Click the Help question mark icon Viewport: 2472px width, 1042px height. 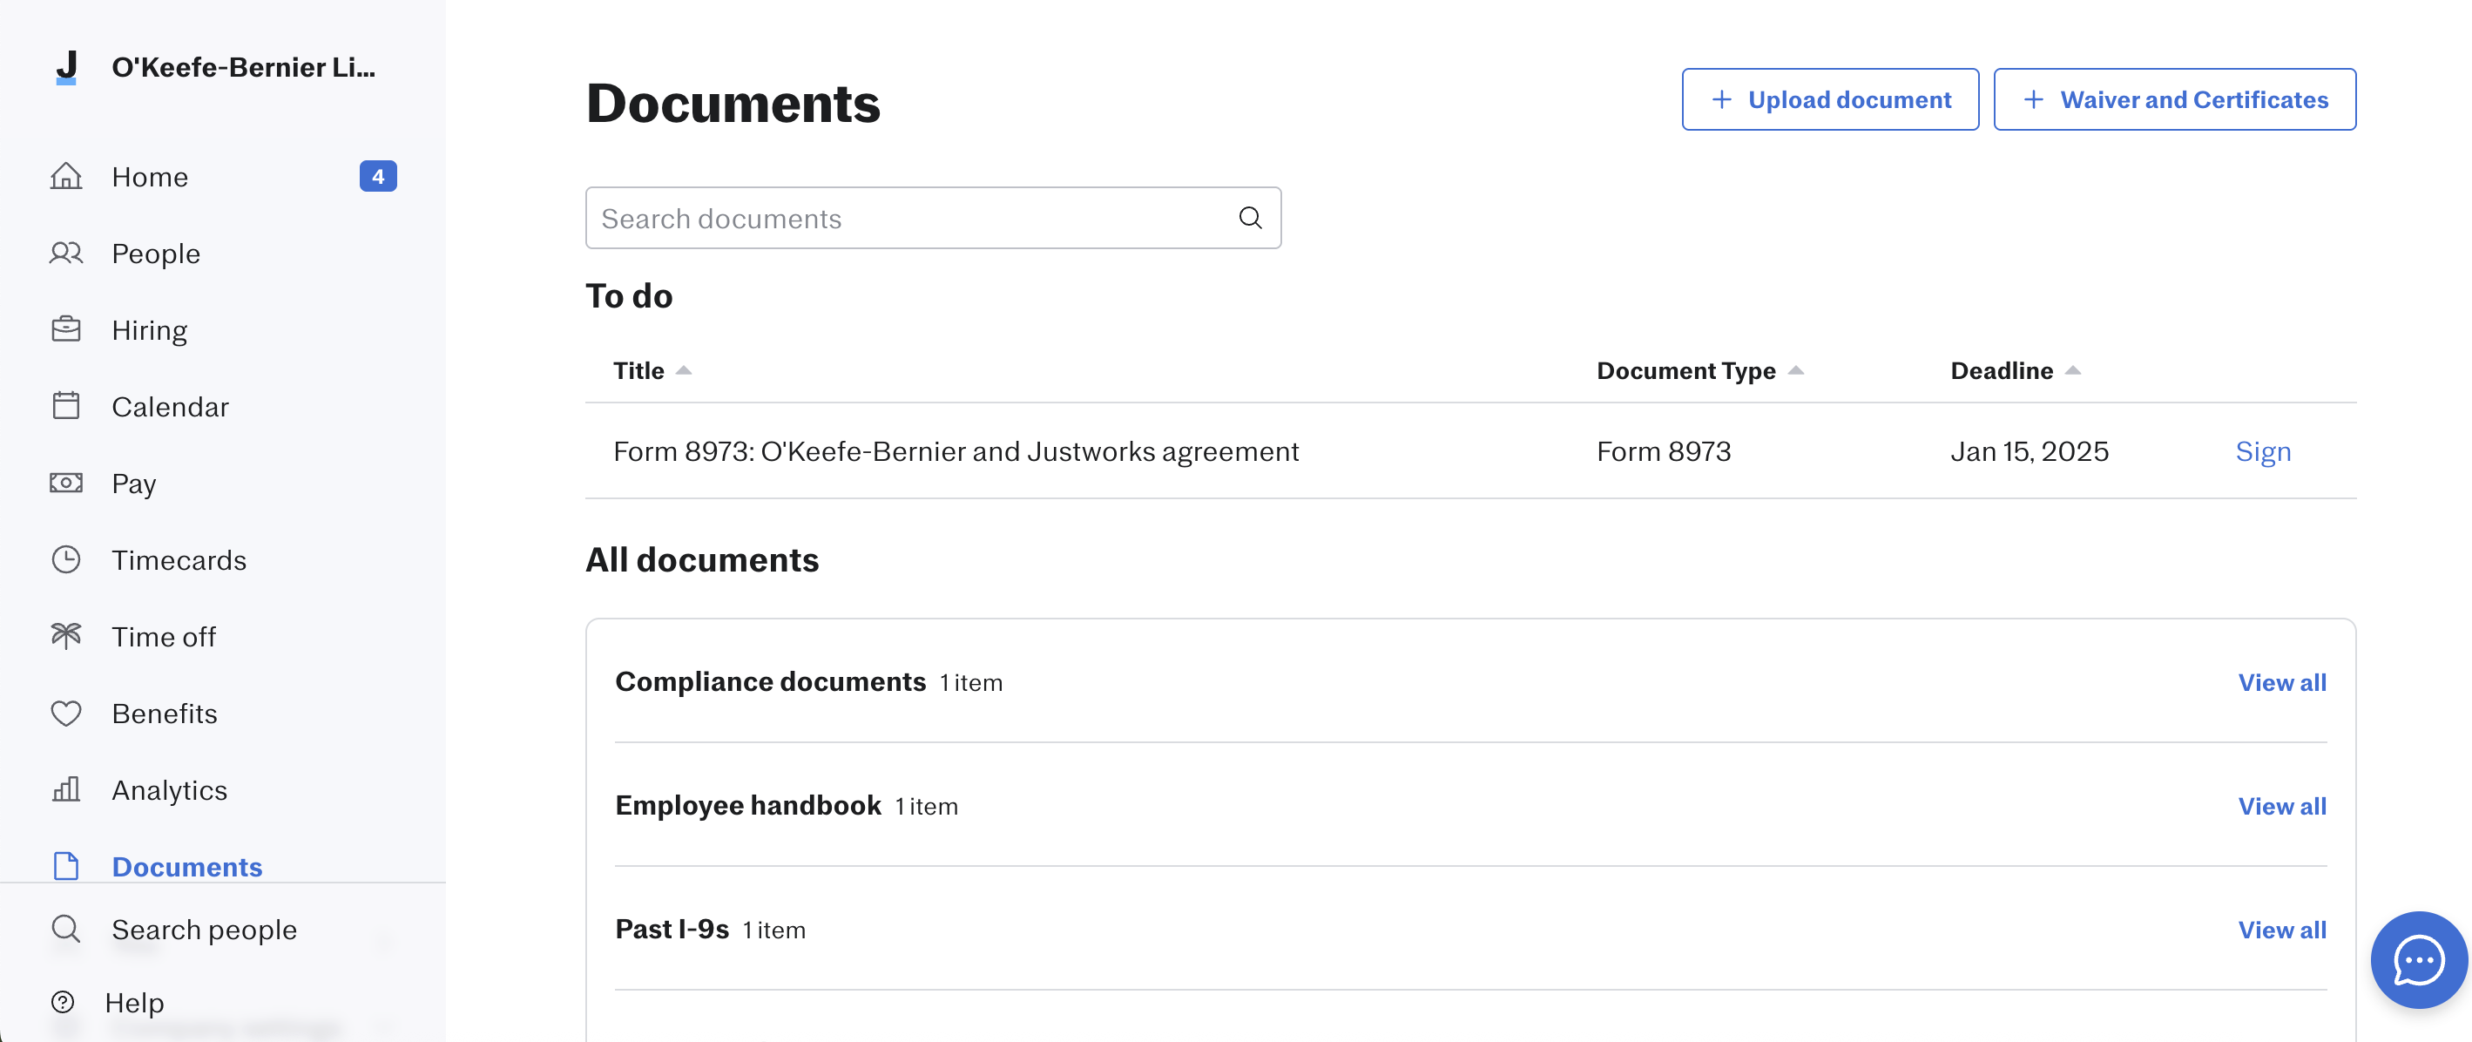pos(63,1002)
